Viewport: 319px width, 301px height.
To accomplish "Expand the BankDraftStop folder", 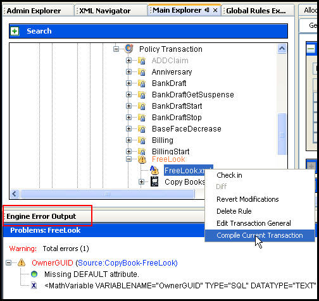I will coord(128,118).
